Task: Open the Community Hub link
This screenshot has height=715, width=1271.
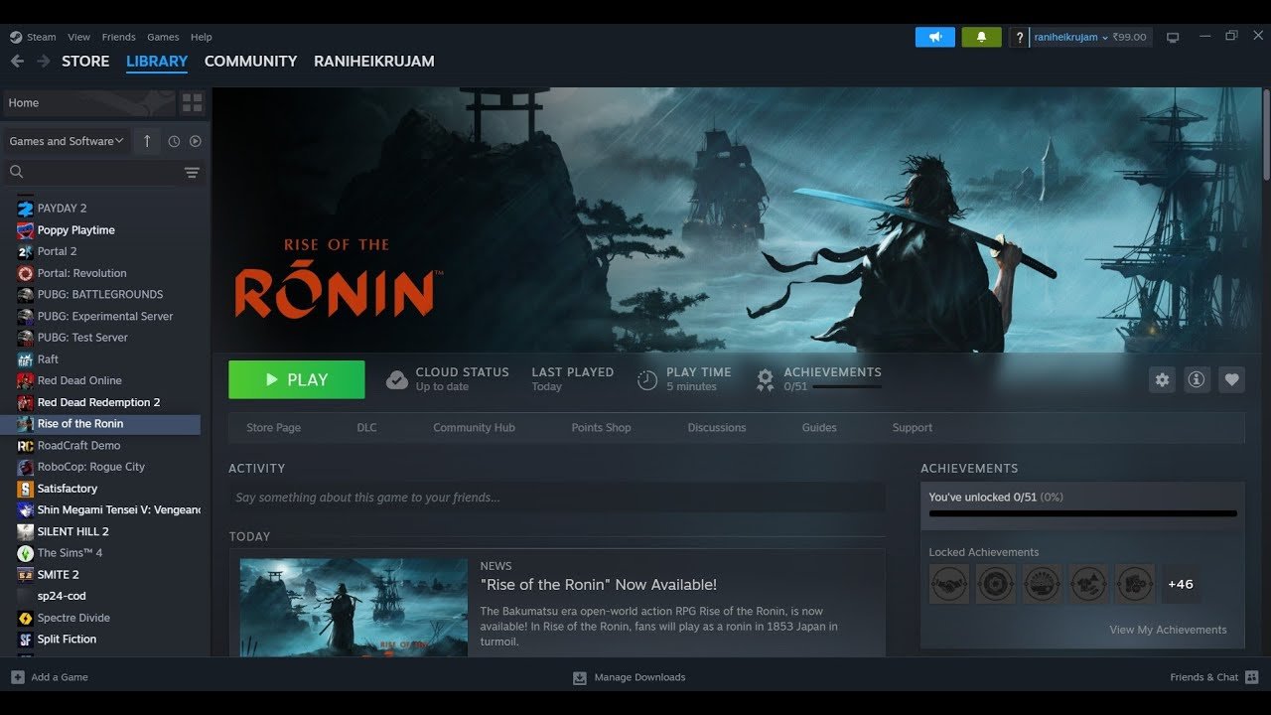Action: pyautogui.click(x=474, y=428)
